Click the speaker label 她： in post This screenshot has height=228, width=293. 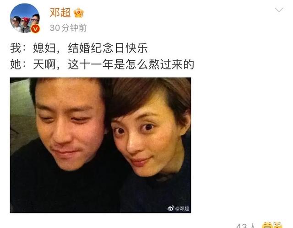tap(18, 64)
